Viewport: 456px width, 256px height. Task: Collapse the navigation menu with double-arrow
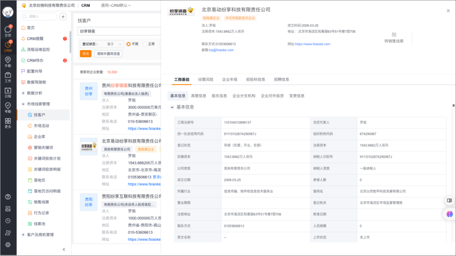(x=64, y=249)
